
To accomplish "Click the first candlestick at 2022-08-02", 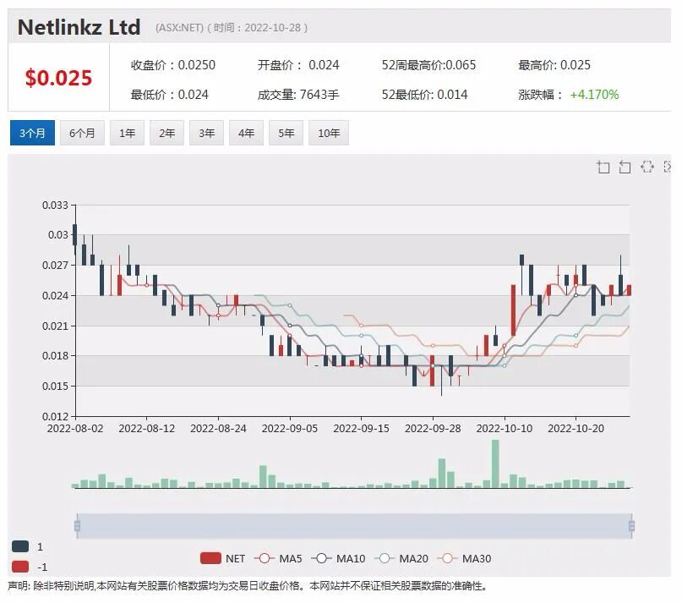I will click(x=75, y=235).
